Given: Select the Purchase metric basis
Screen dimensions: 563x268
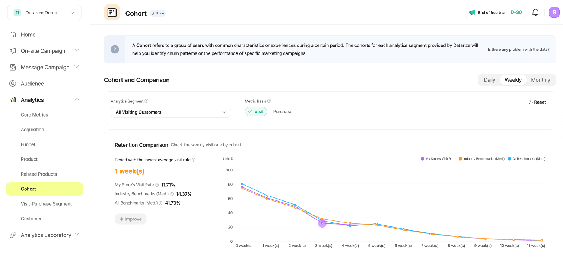Looking at the screenshot, I should 283,111.
